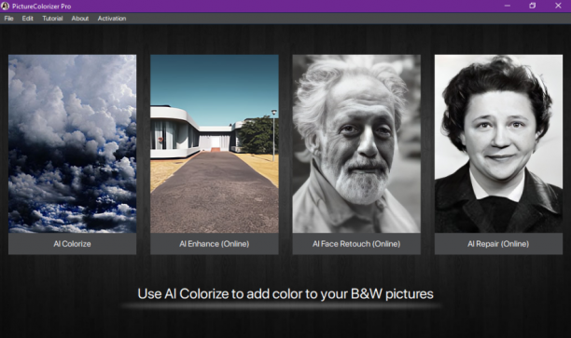Select the dark-haired woman portrait thumbnail
The width and height of the screenshot is (571, 338).
coord(498,143)
